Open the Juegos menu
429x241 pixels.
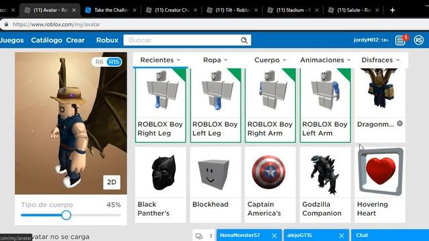(12, 40)
